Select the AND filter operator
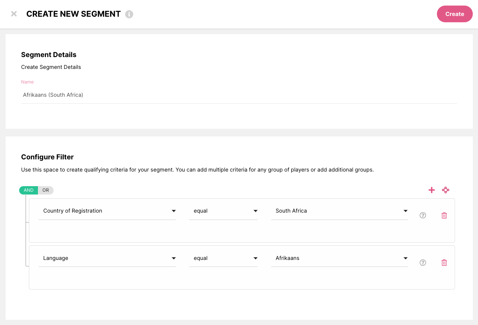Viewport: 478px width, 325px height. coord(29,190)
